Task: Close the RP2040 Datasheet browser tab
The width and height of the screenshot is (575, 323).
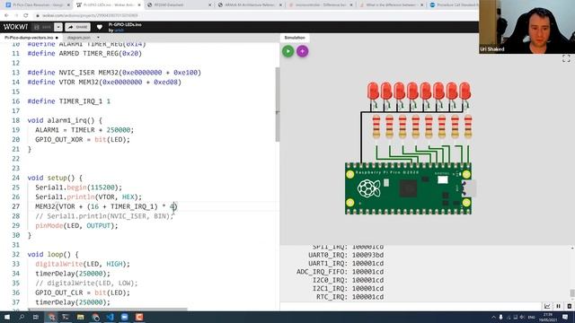Action: 209,5
